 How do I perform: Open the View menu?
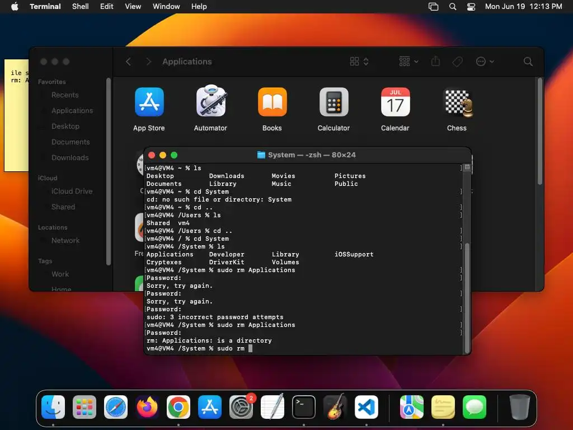(133, 7)
